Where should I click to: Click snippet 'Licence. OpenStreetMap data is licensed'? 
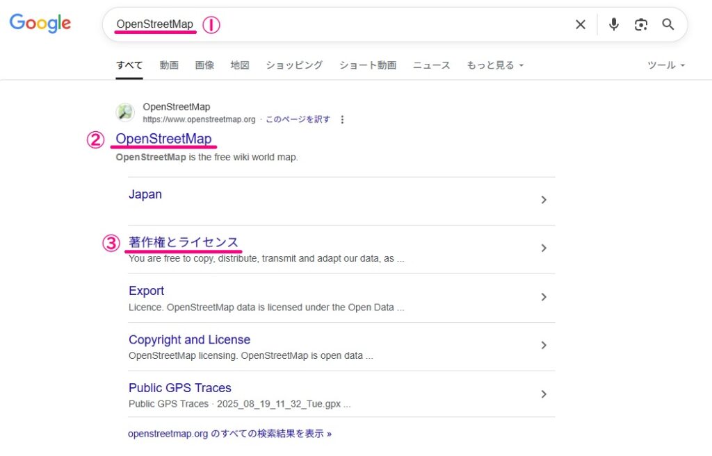(x=266, y=307)
